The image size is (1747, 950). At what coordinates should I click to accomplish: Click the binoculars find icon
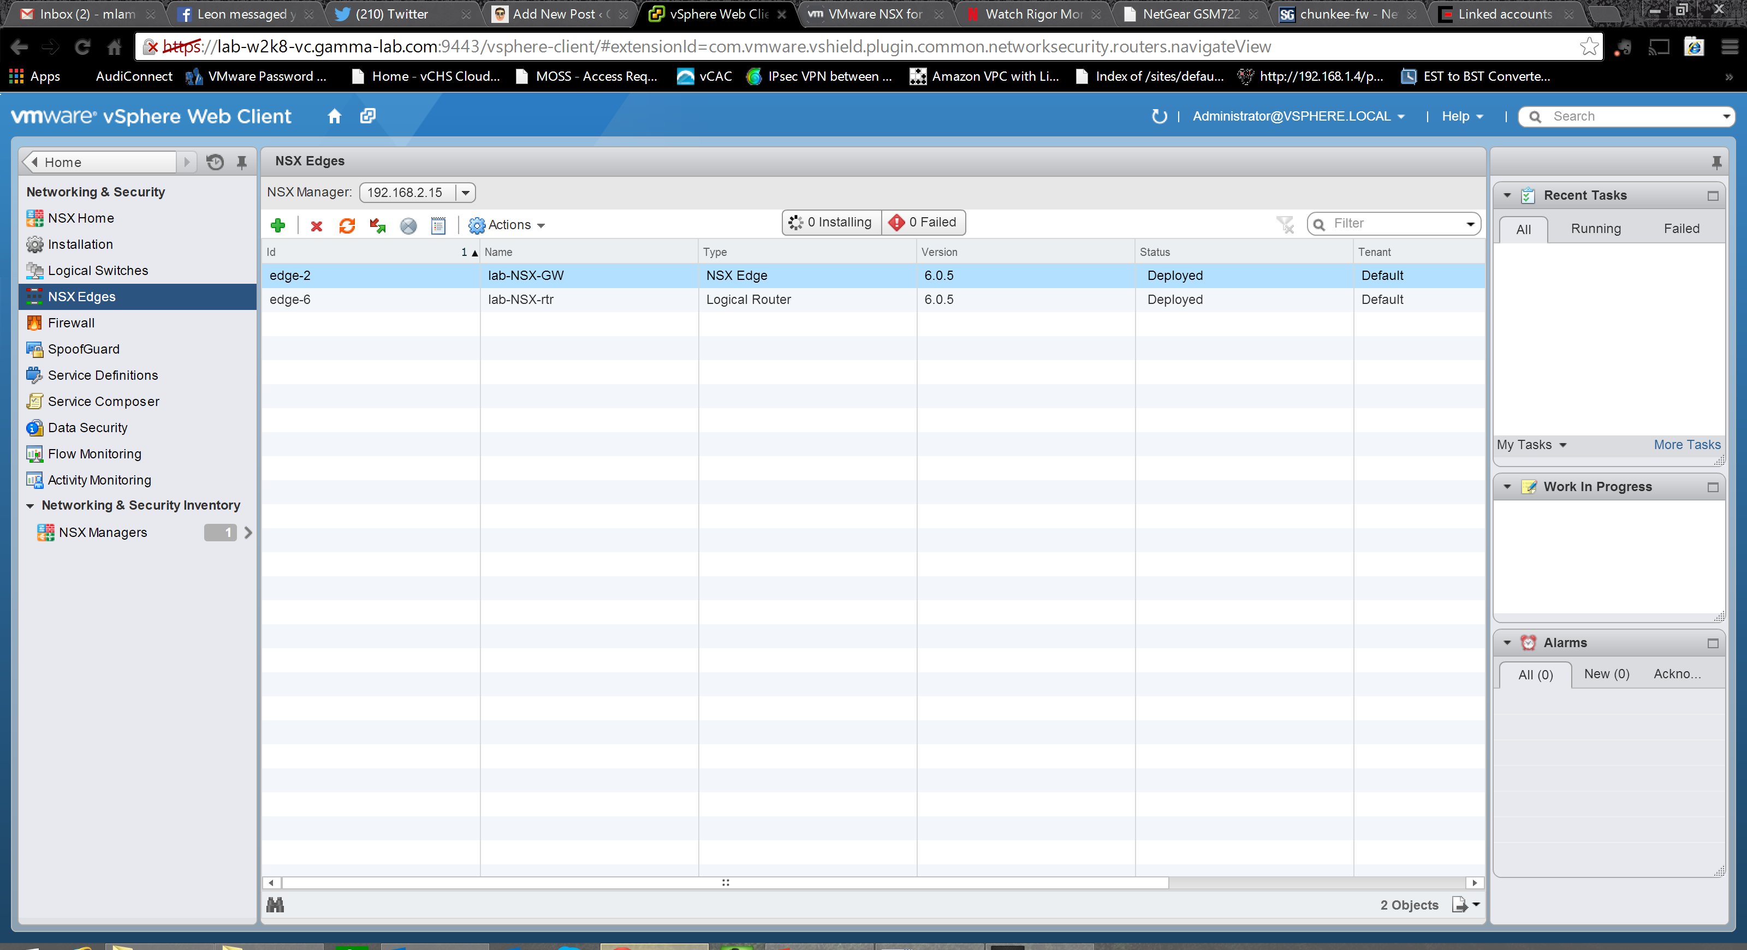click(275, 905)
